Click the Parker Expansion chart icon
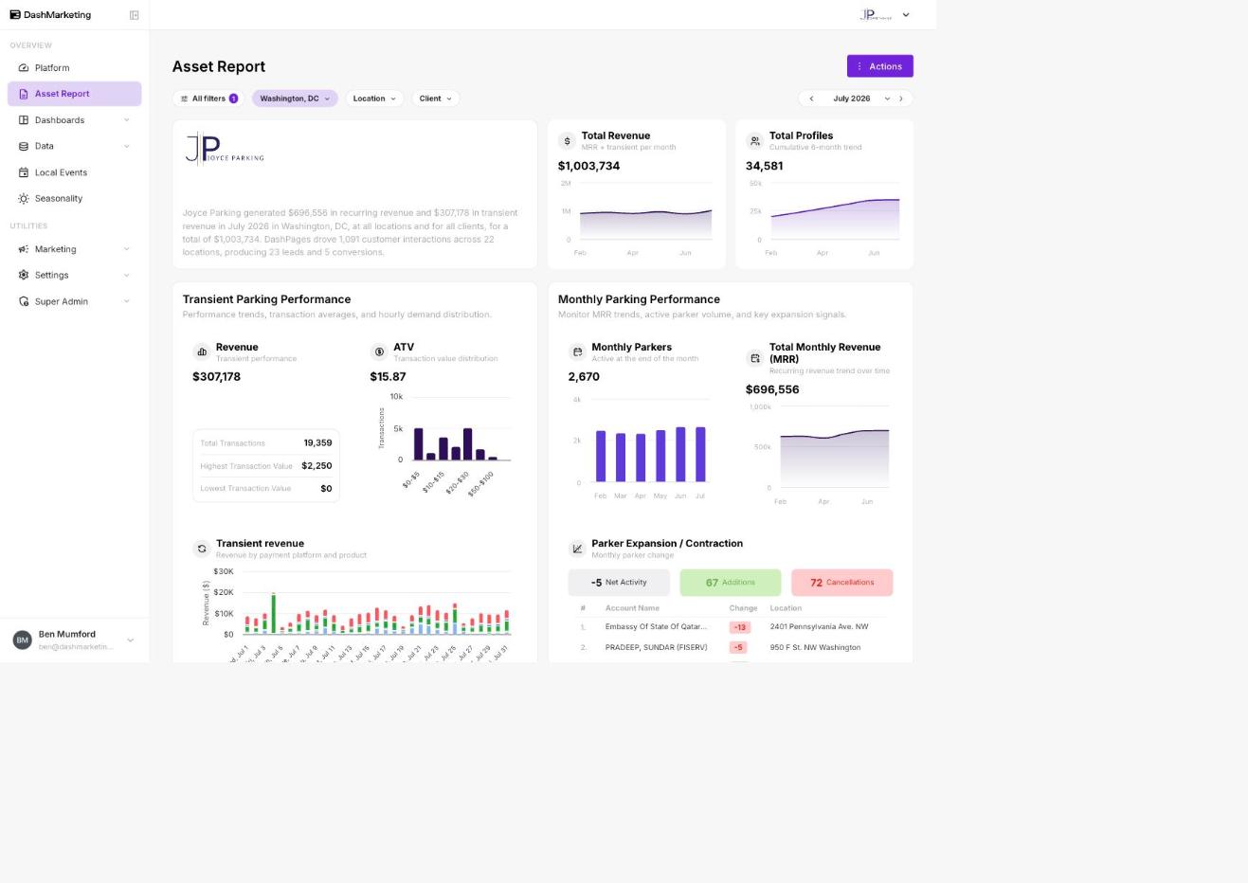The height and width of the screenshot is (883, 1248). tap(577, 549)
